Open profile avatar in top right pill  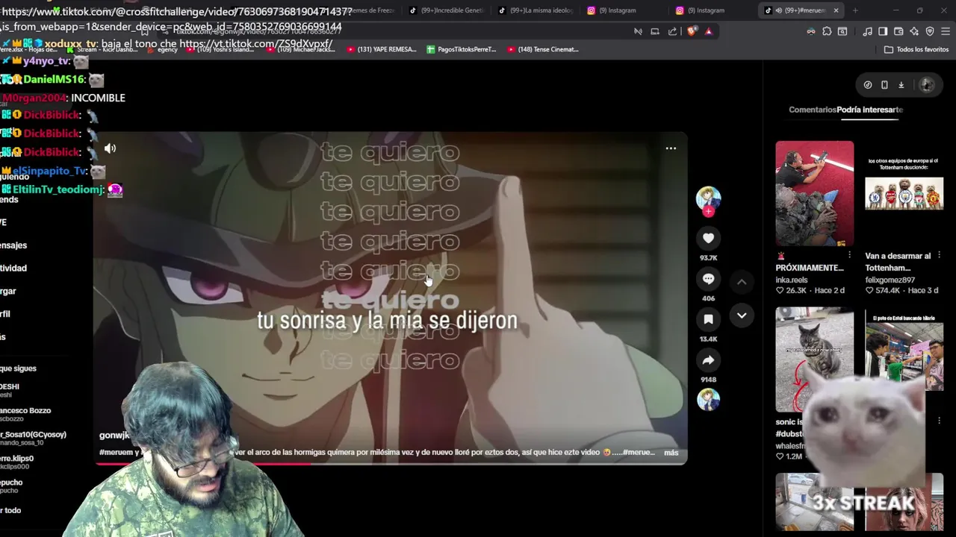pyautogui.click(x=927, y=85)
